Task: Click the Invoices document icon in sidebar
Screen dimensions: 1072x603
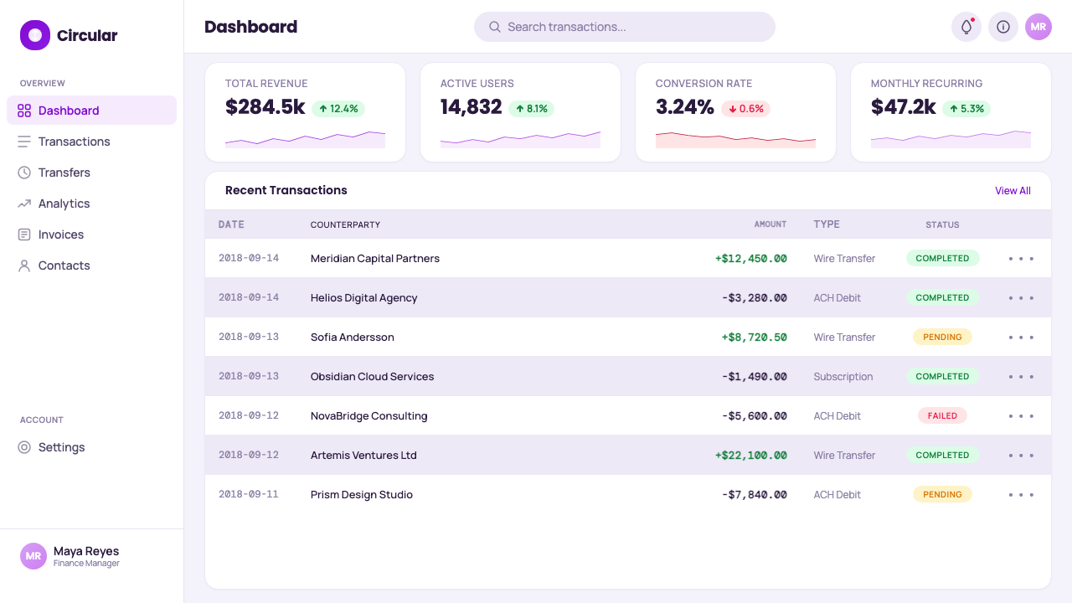Action: (x=24, y=234)
